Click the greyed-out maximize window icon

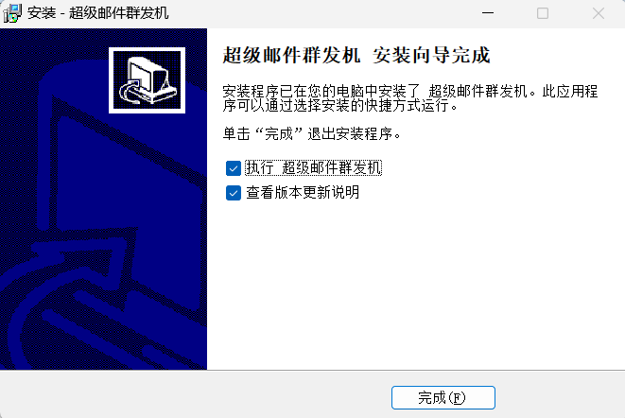tap(543, 13)
